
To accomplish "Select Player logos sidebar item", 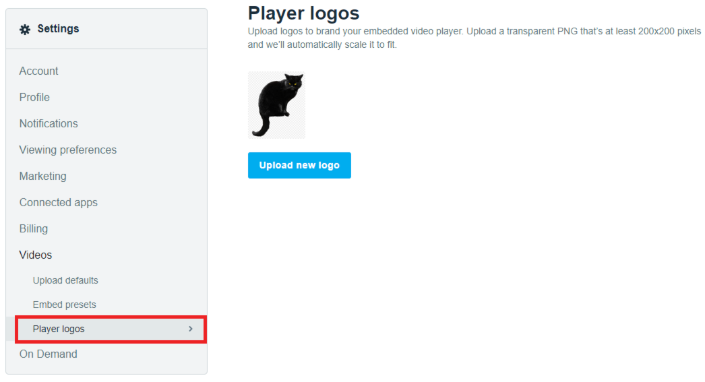I will 59,329.
